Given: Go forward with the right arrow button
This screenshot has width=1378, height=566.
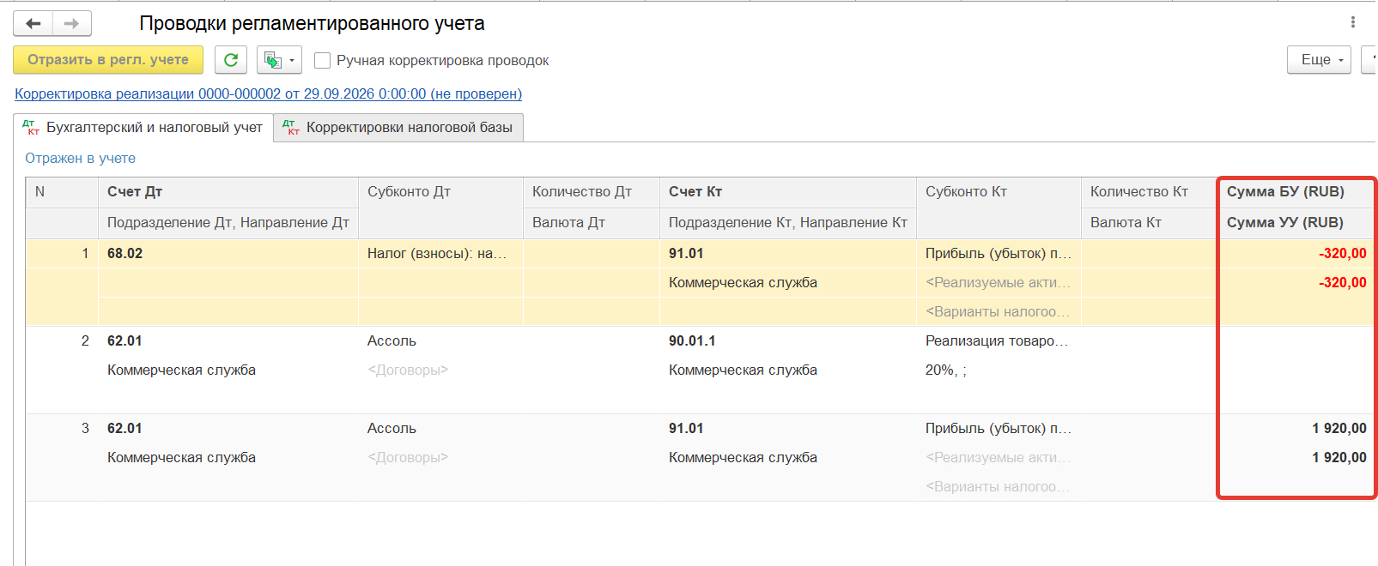Looking at the screenshot, I should click(x=72, y=24).
